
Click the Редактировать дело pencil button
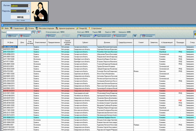coord(102,36)
